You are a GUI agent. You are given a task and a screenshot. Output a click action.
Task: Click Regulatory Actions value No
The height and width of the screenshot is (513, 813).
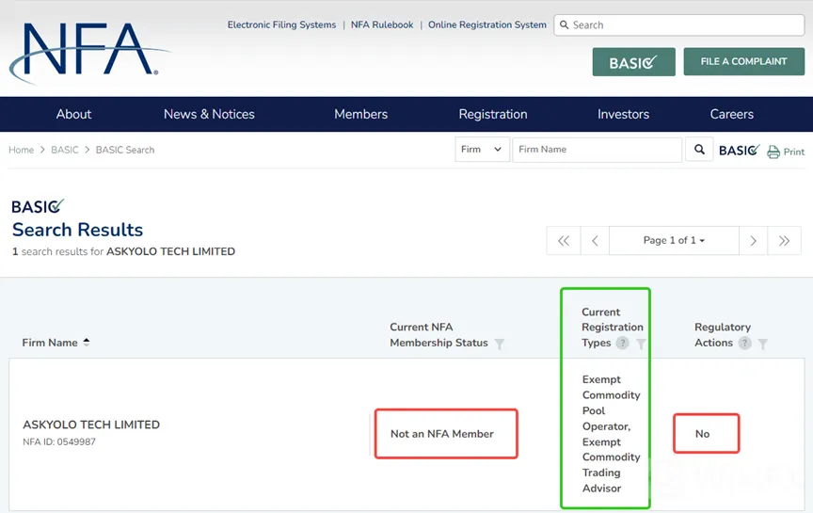click(702, 434)
